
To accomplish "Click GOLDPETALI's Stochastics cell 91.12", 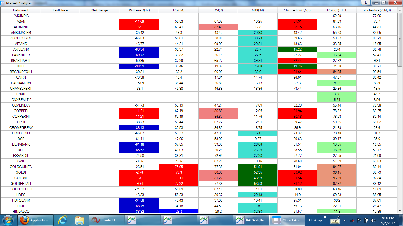I will click(x=297, y=184).
